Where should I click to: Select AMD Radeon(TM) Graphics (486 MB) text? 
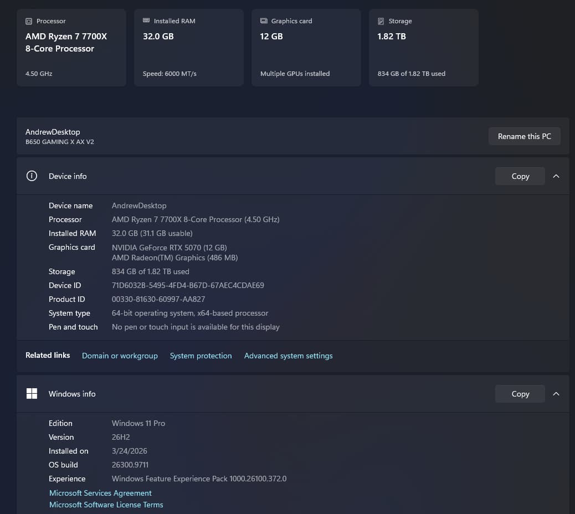coord(175,258)
